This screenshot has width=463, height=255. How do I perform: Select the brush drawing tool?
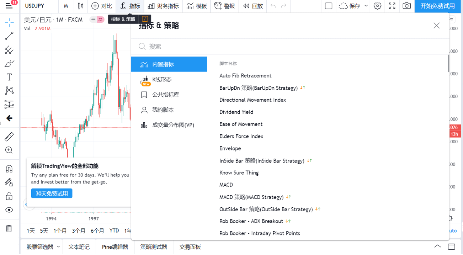(x=9, y=63)
